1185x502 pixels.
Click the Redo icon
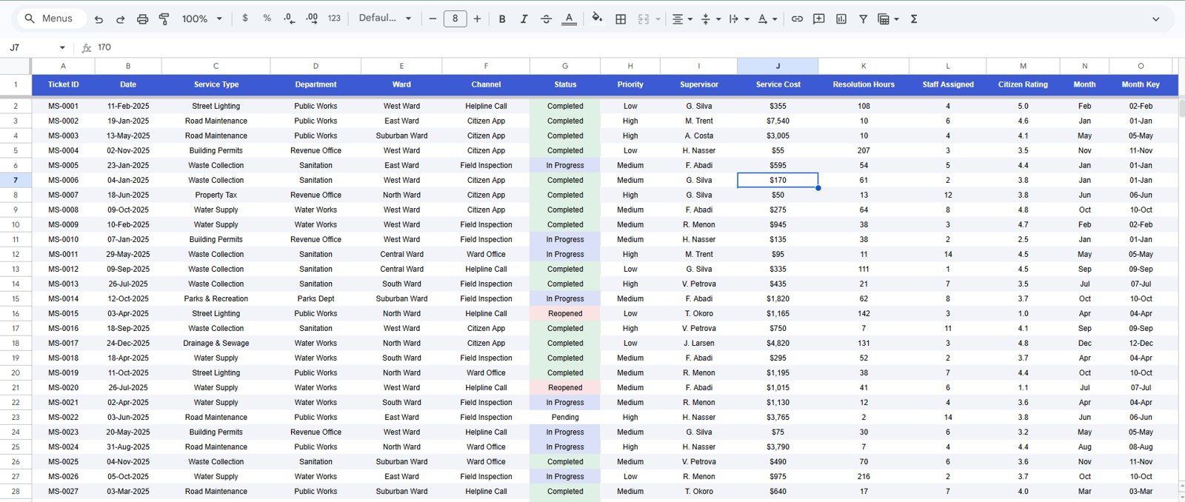point(121,19)
